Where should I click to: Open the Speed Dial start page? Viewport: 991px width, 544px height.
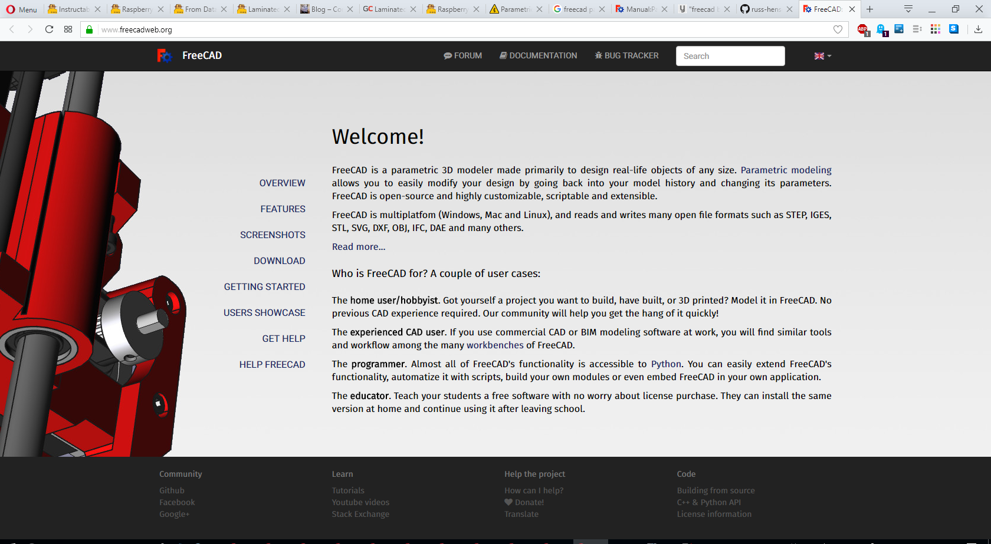pos(68,29)
